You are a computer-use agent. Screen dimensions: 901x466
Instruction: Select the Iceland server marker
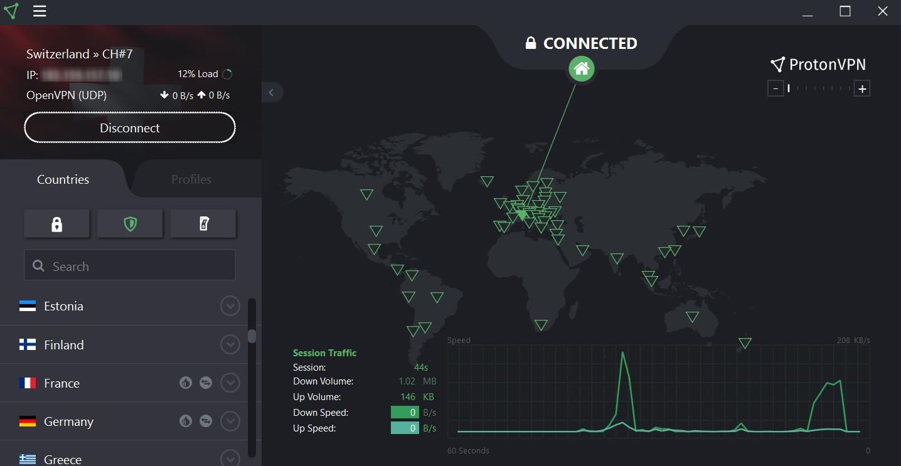pyautogui.click(x=487, y=182)
